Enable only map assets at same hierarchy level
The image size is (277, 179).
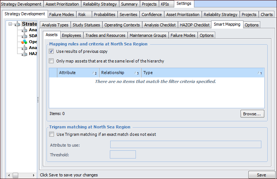pyautogui.click(x=51, y=61)
